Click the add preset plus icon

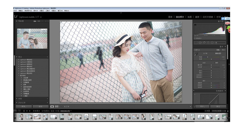click(x=47, y=57)
